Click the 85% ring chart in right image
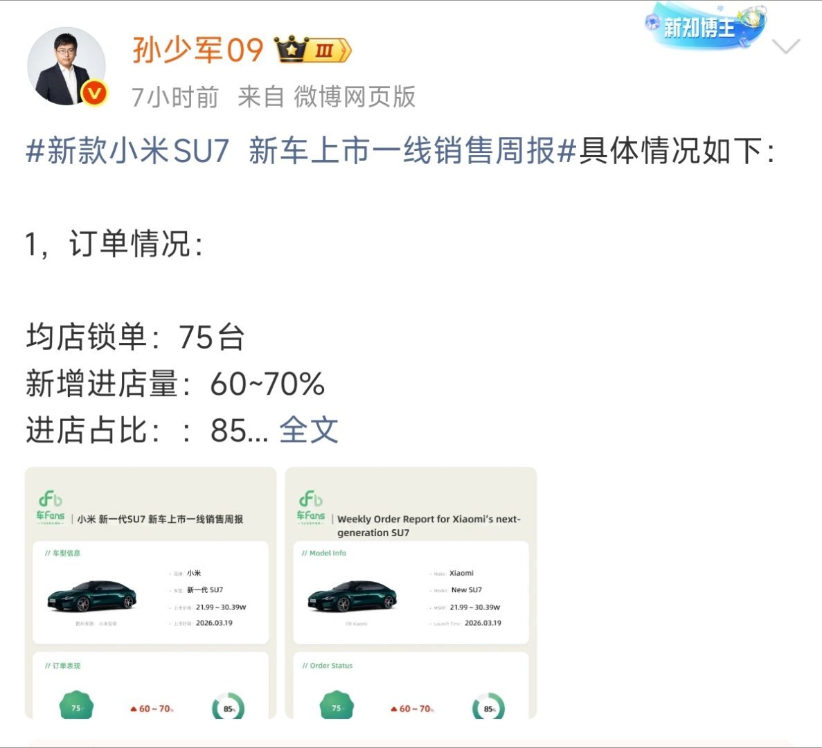This screenshot has width=822, height=748. coord(489,706)
